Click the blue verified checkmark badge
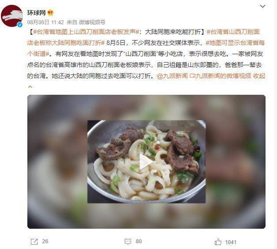 pos(20,25)
